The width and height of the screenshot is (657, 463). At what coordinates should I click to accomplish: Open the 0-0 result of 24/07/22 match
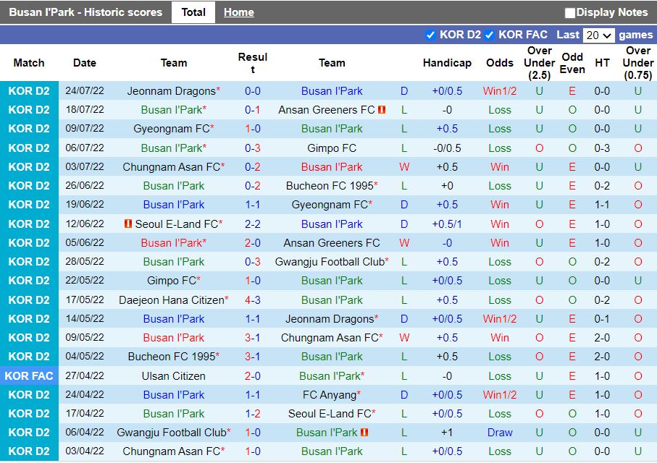(x=253, y=91)
